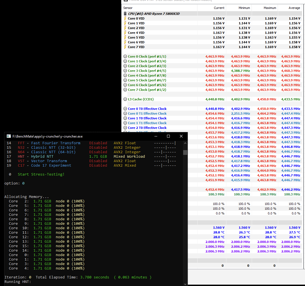Click the console vertical scrollbar thumb

[185, 152]
